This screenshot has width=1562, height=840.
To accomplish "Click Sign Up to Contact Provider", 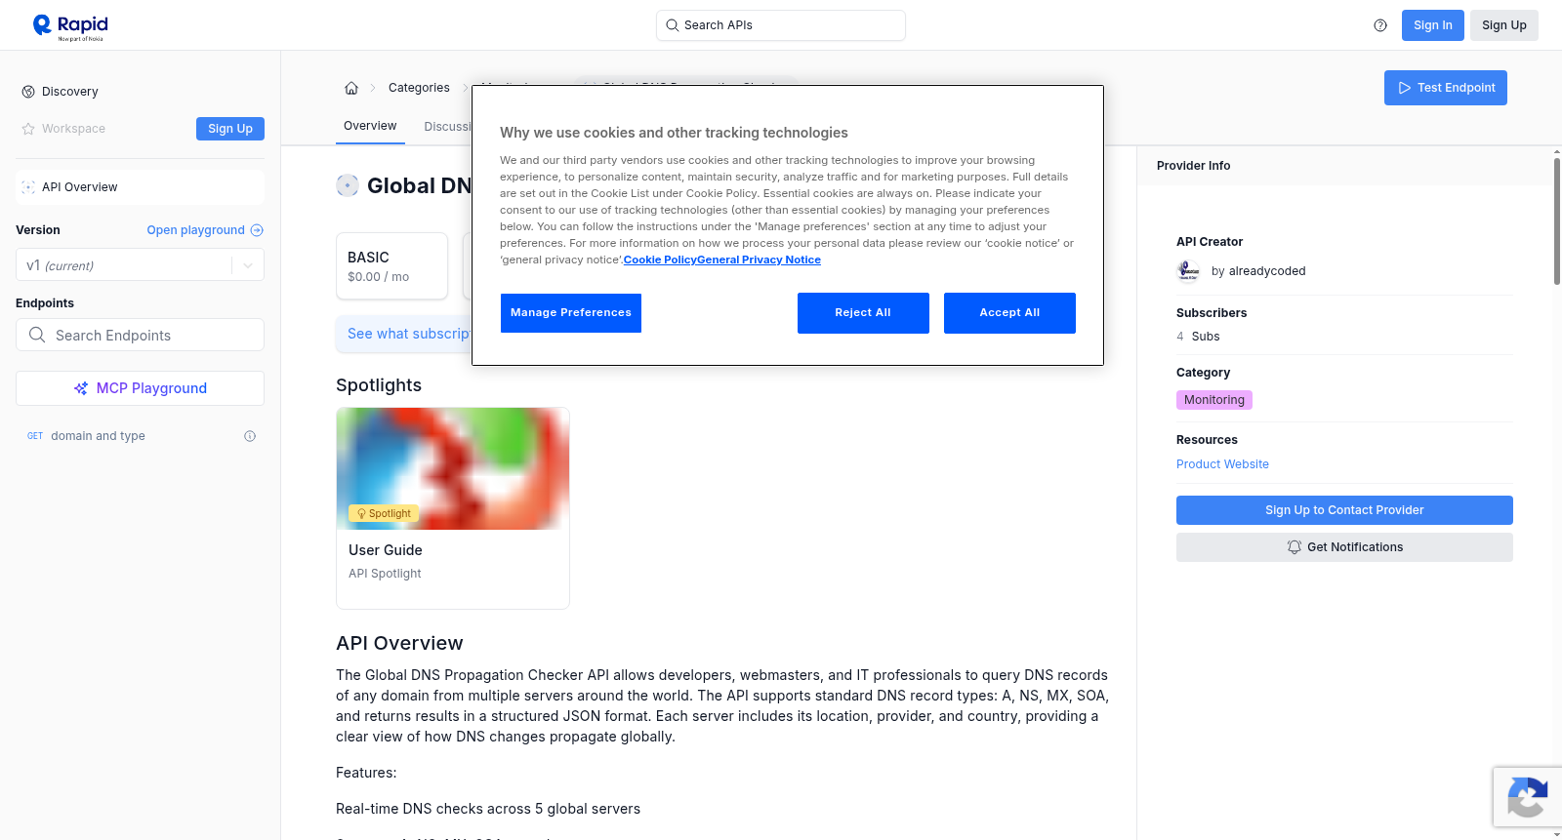I will 1344,510.
